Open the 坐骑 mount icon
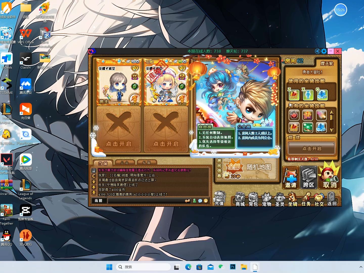The width and height of the screenshot is (364, 273). click(293, 199)
